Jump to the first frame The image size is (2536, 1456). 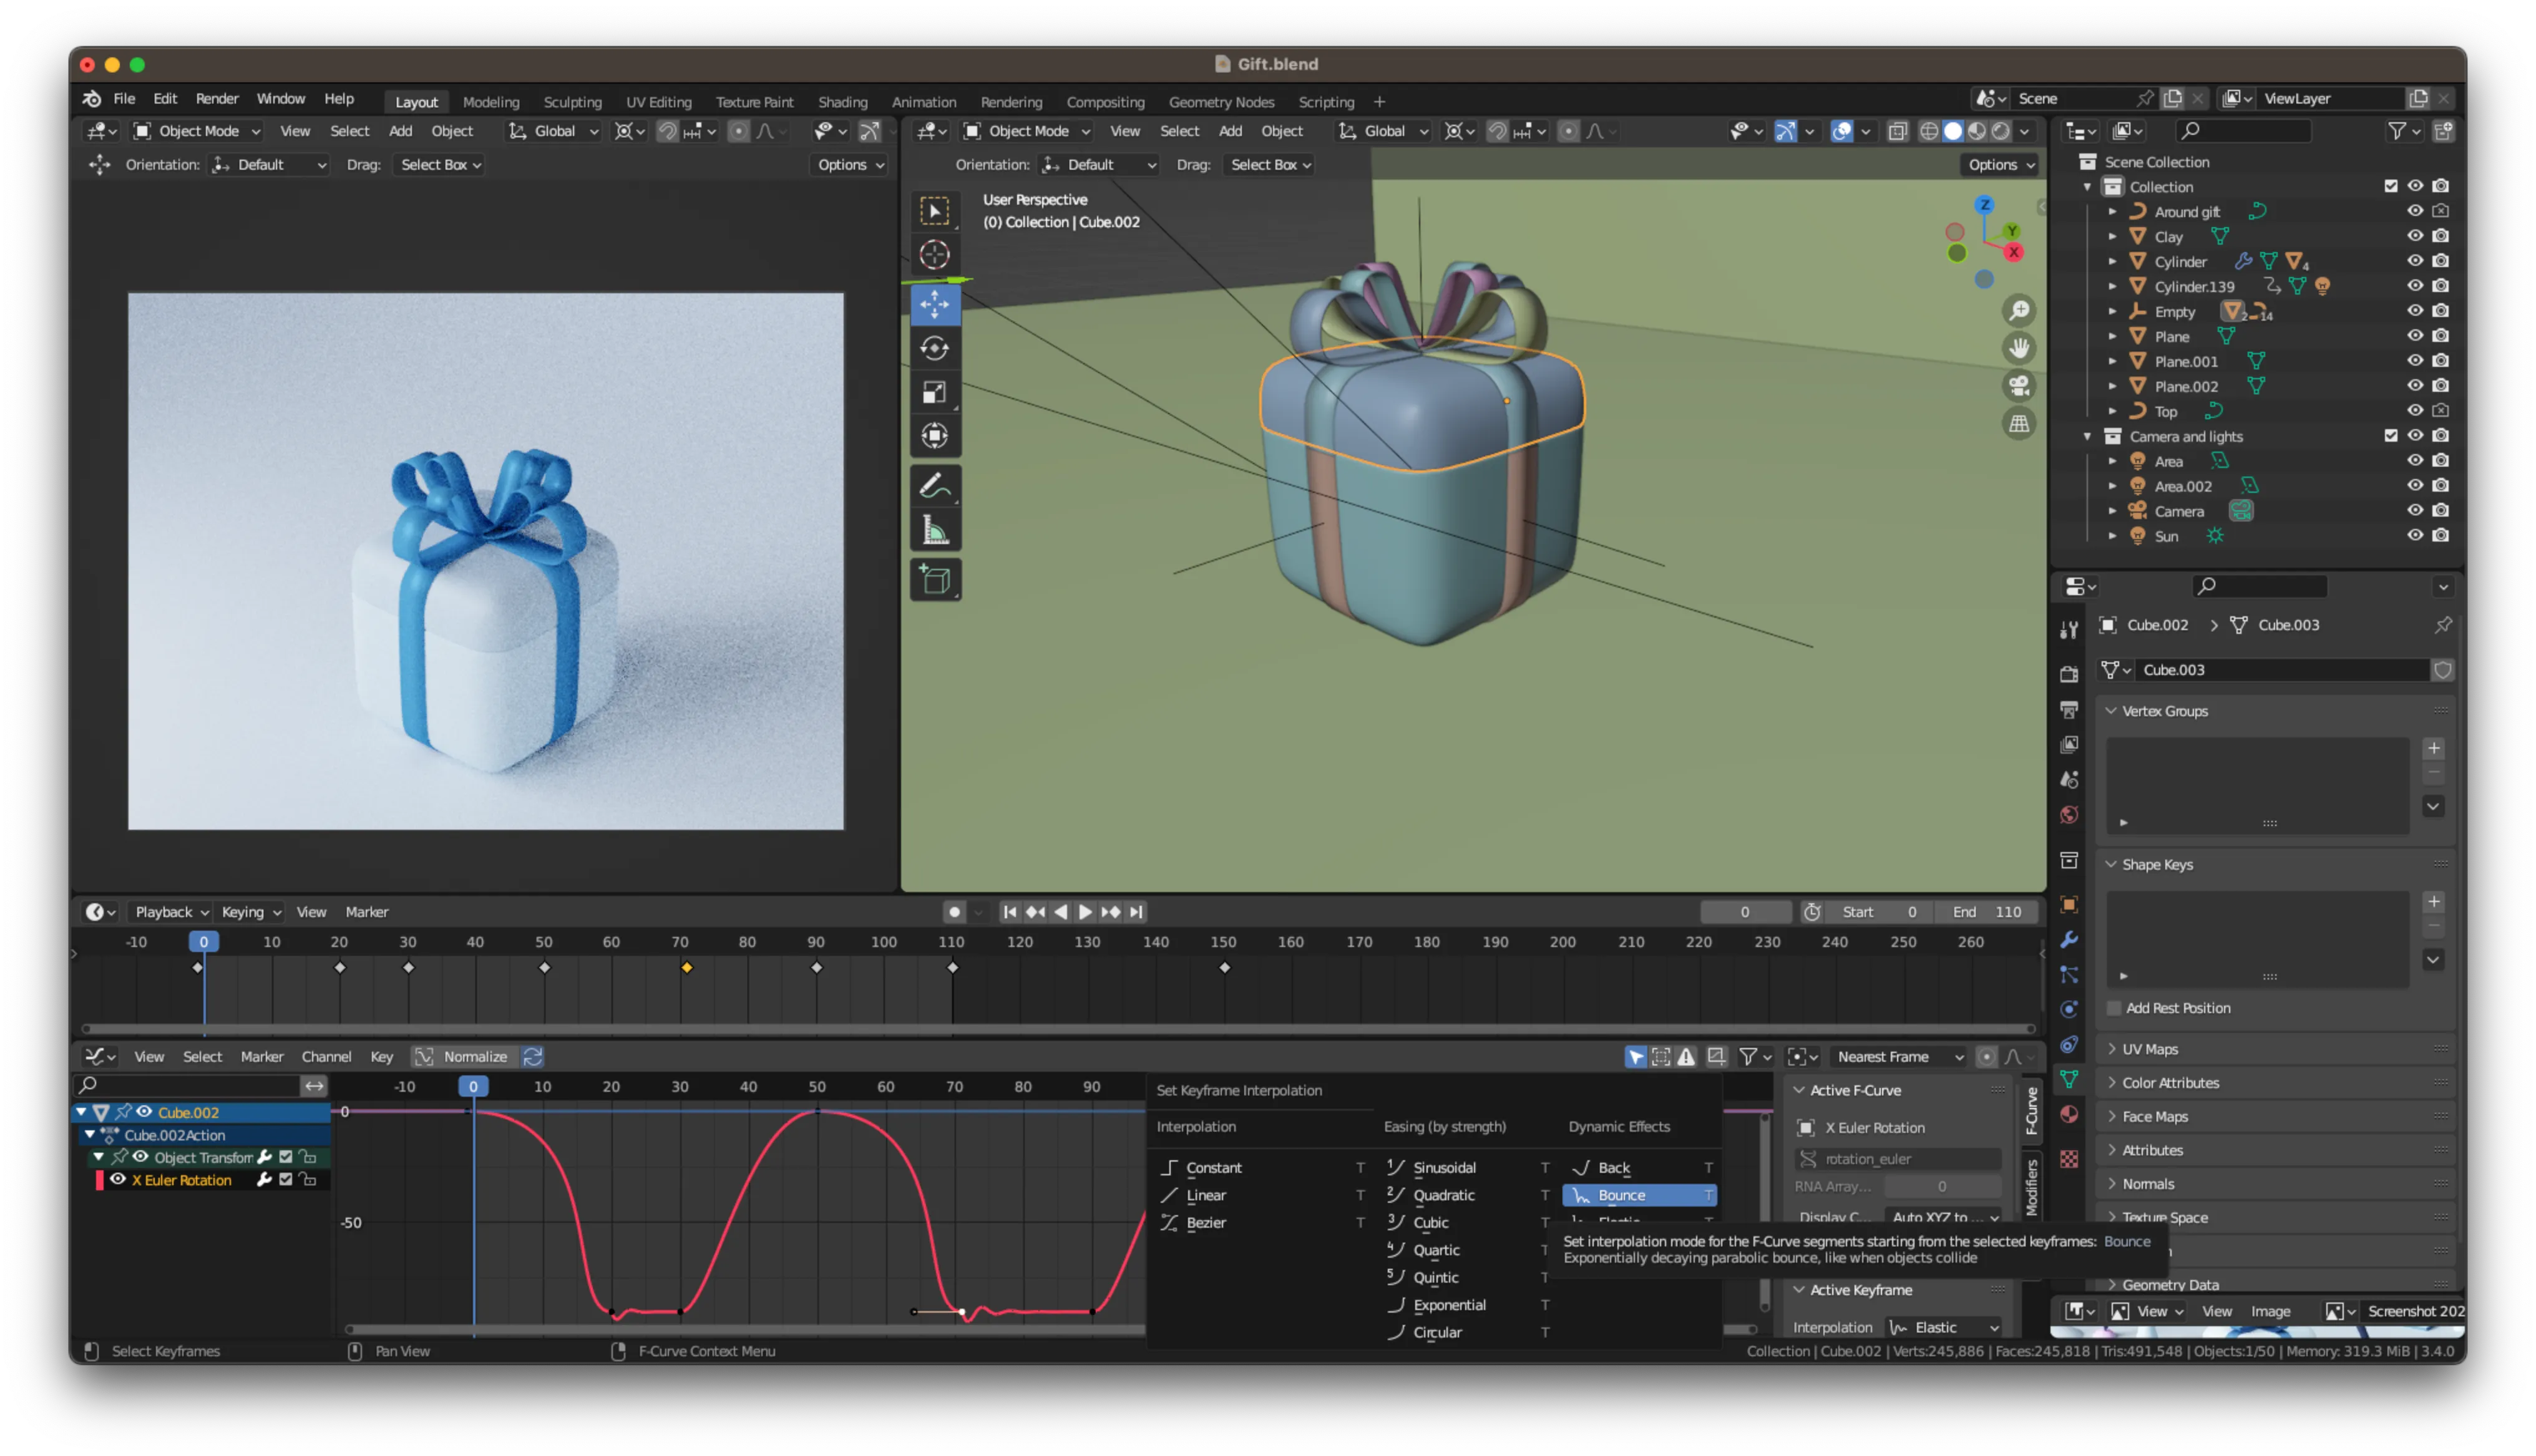[x=1009, y=912]
